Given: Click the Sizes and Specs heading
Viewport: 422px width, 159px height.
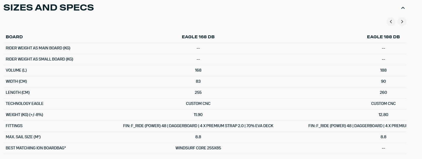Looking at the screenshot, I should pos(49,8).
